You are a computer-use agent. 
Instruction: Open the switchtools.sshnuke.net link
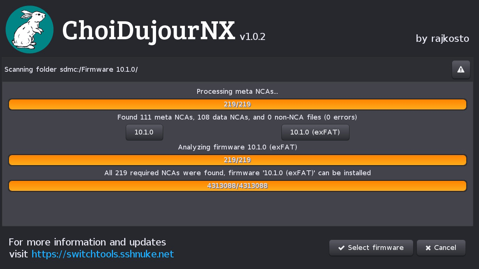click(103, 254)
